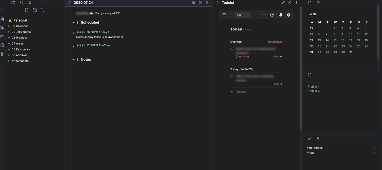Fold the Scheduled heading

74,23
